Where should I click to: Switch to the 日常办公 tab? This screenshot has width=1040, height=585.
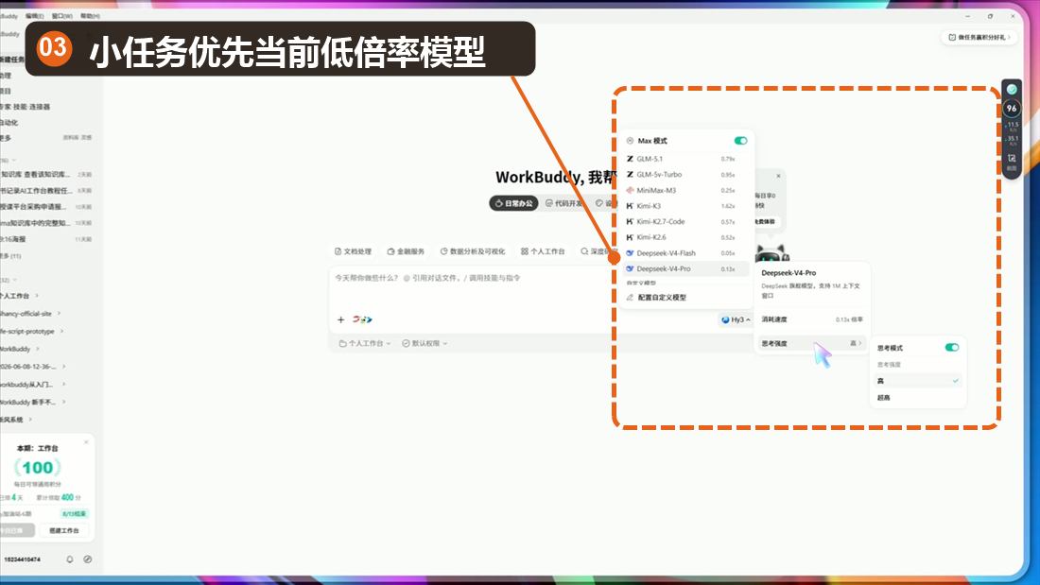click(514, 203)
